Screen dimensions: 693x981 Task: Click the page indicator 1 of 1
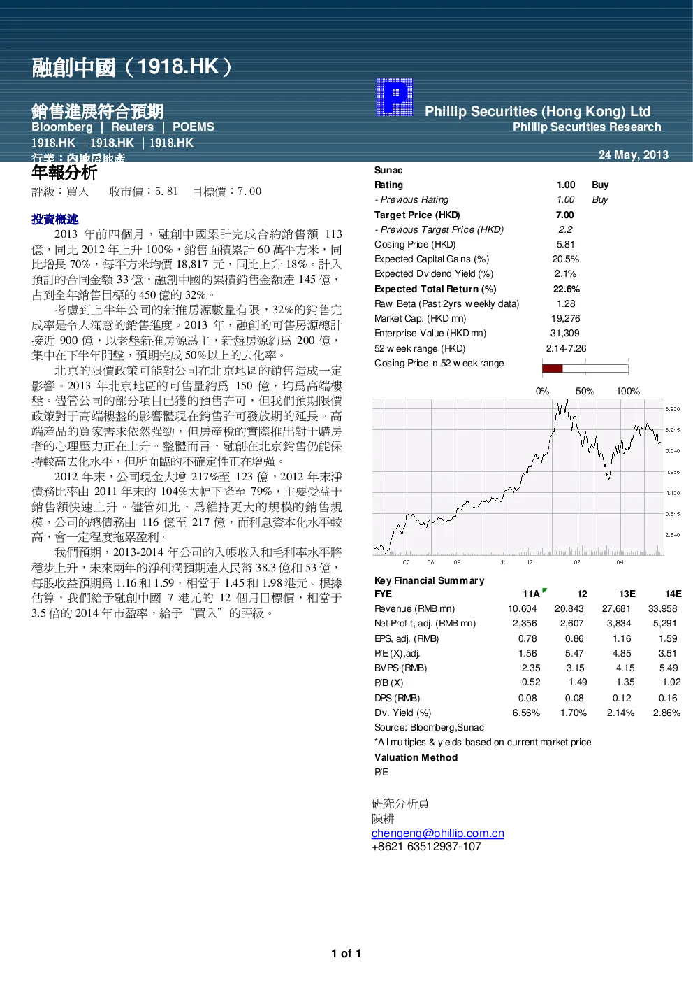[x=346, y=954]
